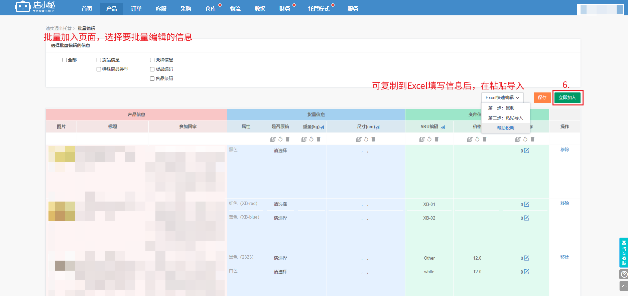Open 请选择 dropdown in 白色 row
The height and width of the screenshot is (296, 628).
click(280, 272)
